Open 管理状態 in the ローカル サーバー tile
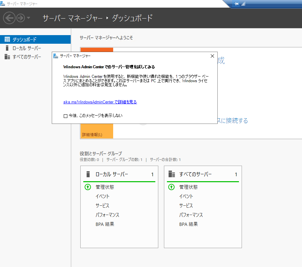 (105, 187)
